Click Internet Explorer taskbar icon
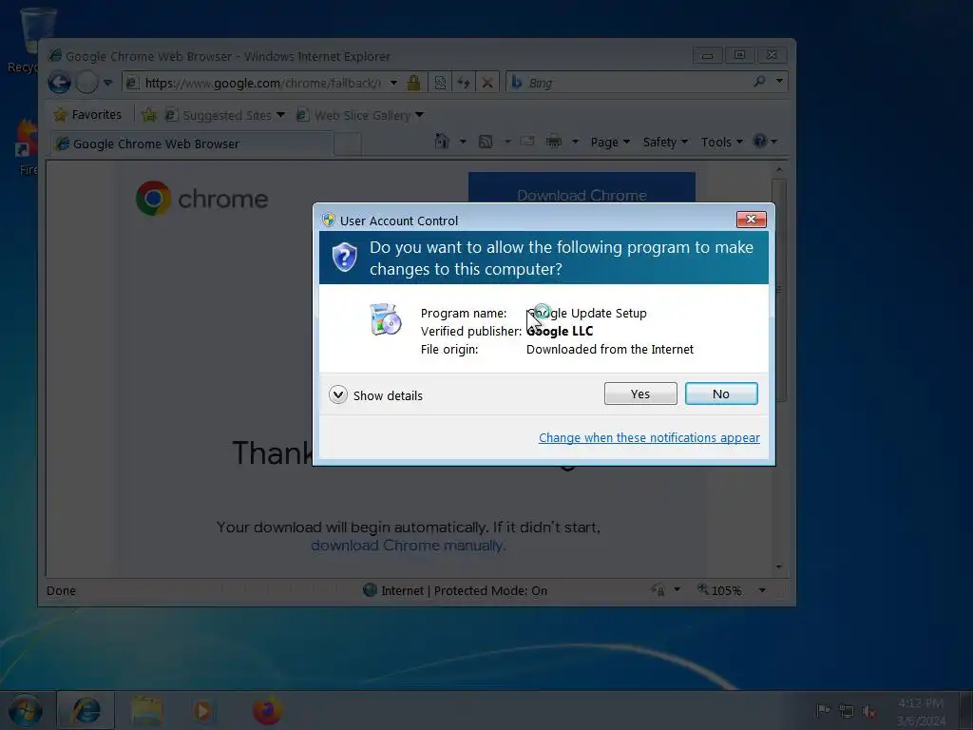The width and height of the screenshot is (973, 730). 86,711
